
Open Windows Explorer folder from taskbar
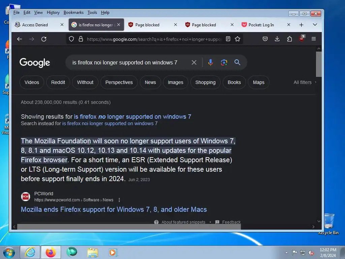[93, 253]
